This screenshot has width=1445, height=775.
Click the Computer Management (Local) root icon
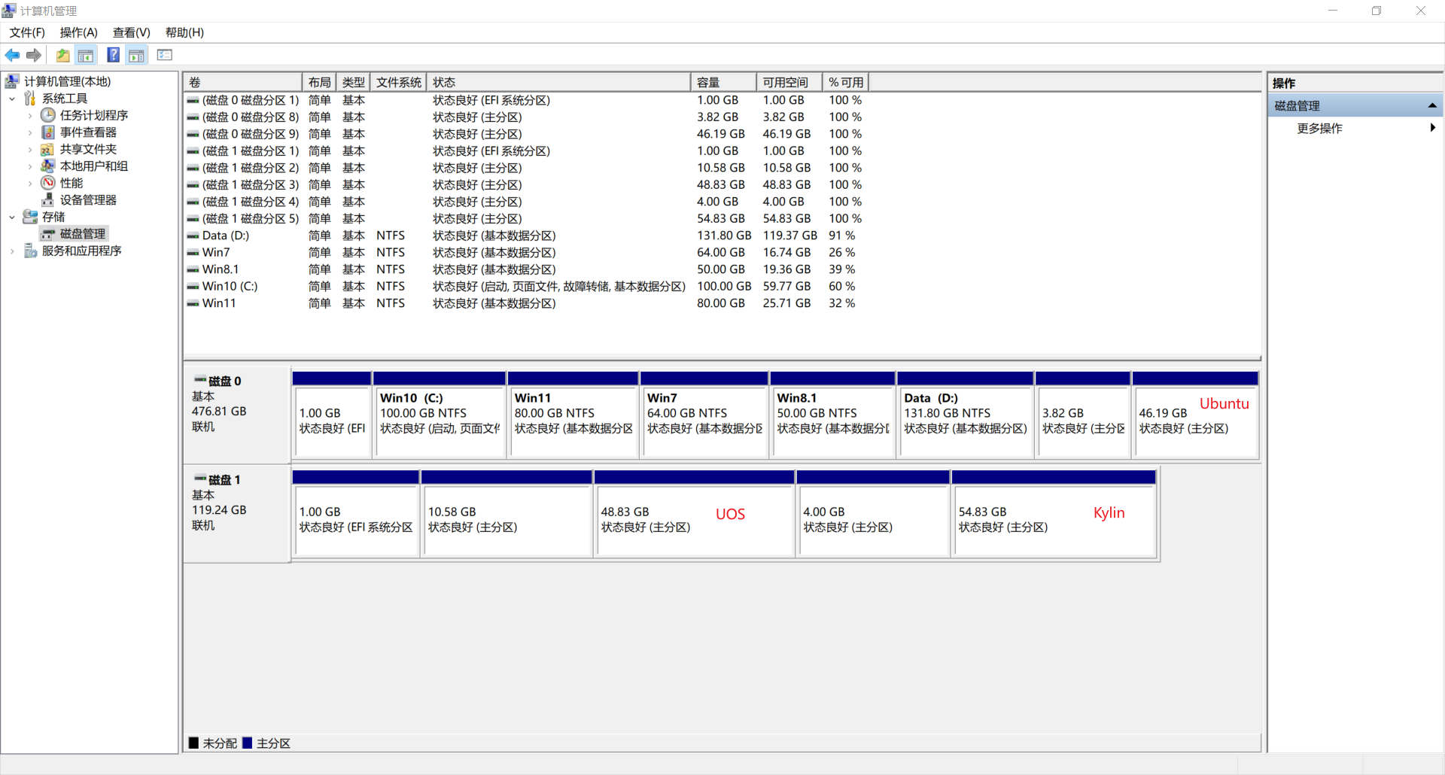[12, 81]
